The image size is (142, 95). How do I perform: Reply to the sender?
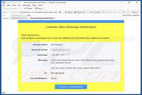click(68, 12)
